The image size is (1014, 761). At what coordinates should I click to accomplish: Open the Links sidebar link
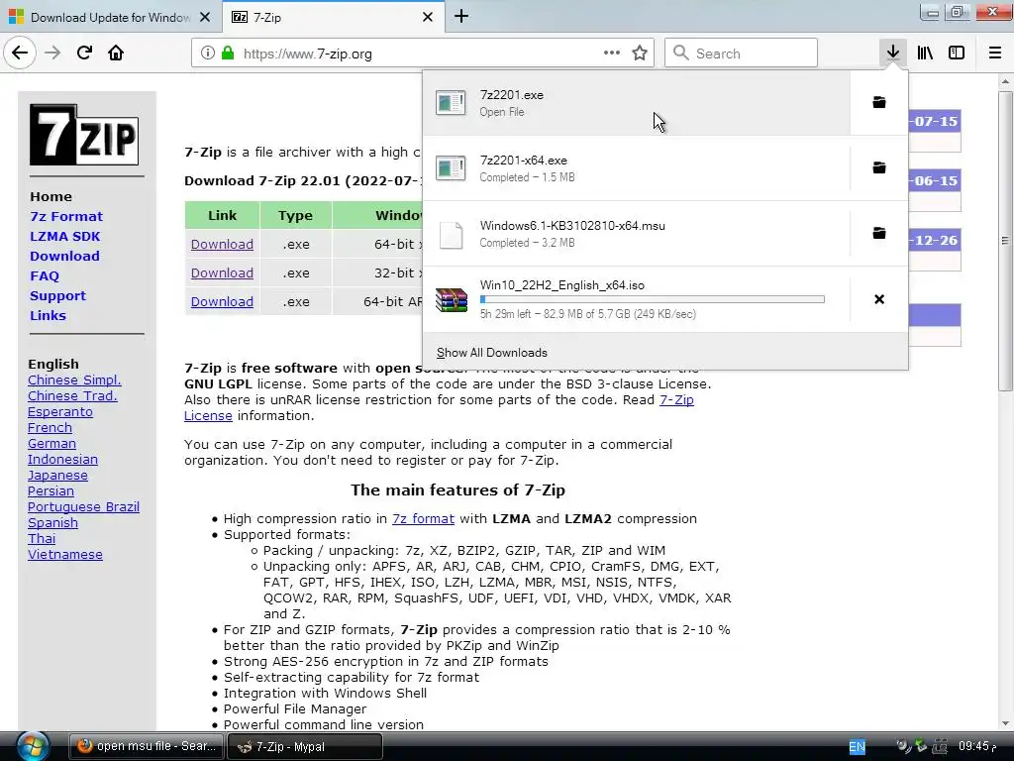[48, 315]
